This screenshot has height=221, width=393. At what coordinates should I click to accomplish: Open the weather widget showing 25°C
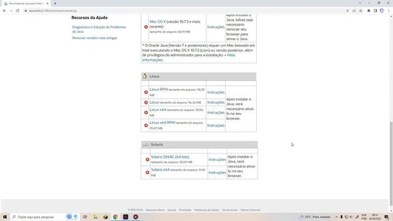click(x=316, y=217)
